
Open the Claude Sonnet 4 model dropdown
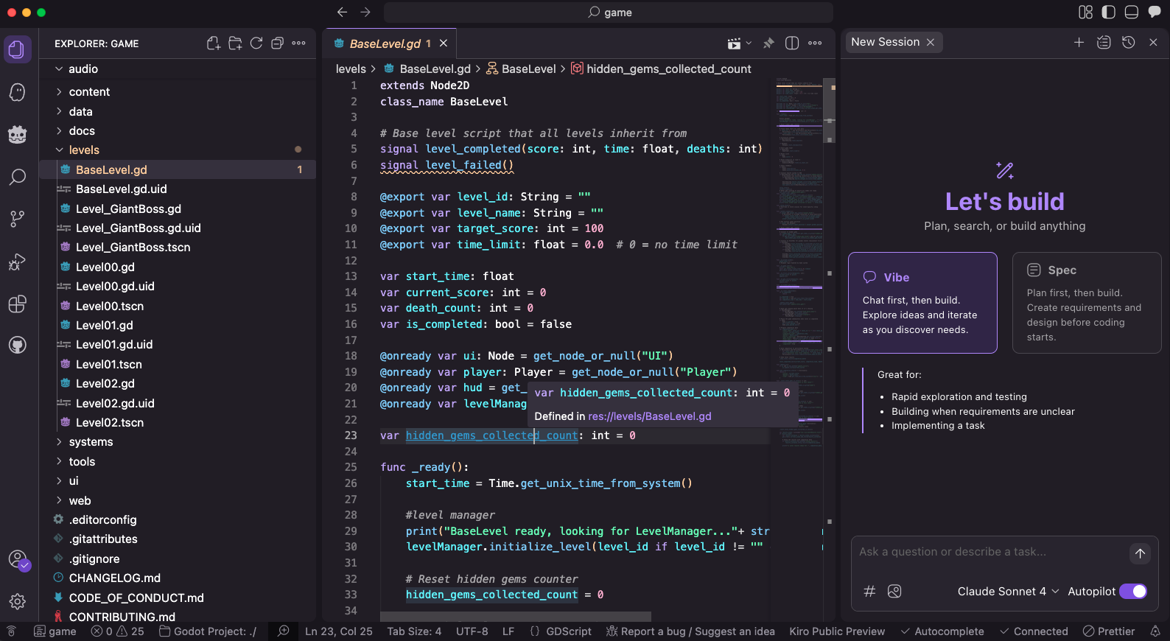[x=1008, y=591]
